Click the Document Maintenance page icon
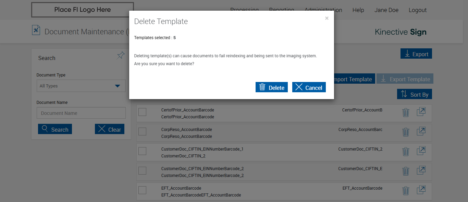 click(x=36, y=30)
